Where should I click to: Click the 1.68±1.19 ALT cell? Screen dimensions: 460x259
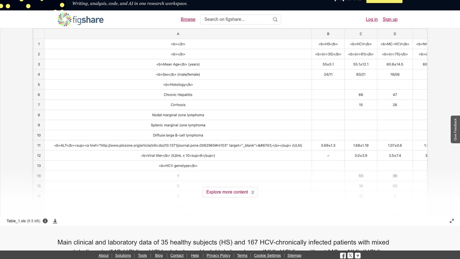tap(361, 145)
